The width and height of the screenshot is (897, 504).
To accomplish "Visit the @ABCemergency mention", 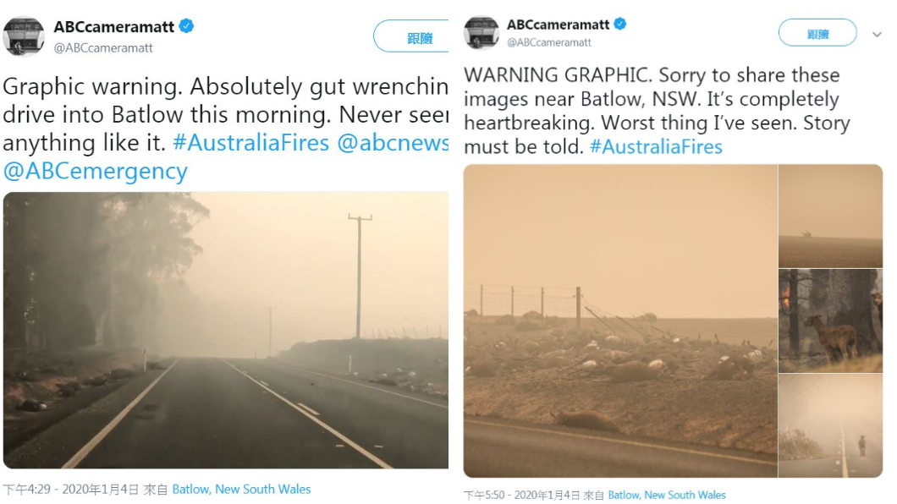I will click(95, 171).
